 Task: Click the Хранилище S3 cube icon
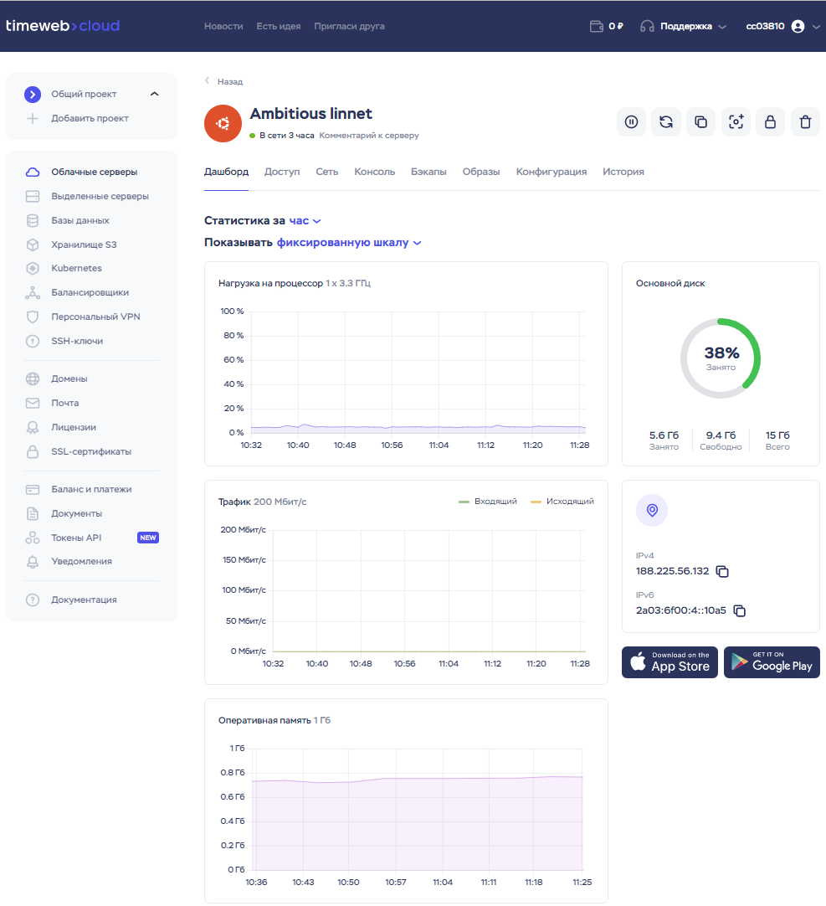[x=33, y=245]
